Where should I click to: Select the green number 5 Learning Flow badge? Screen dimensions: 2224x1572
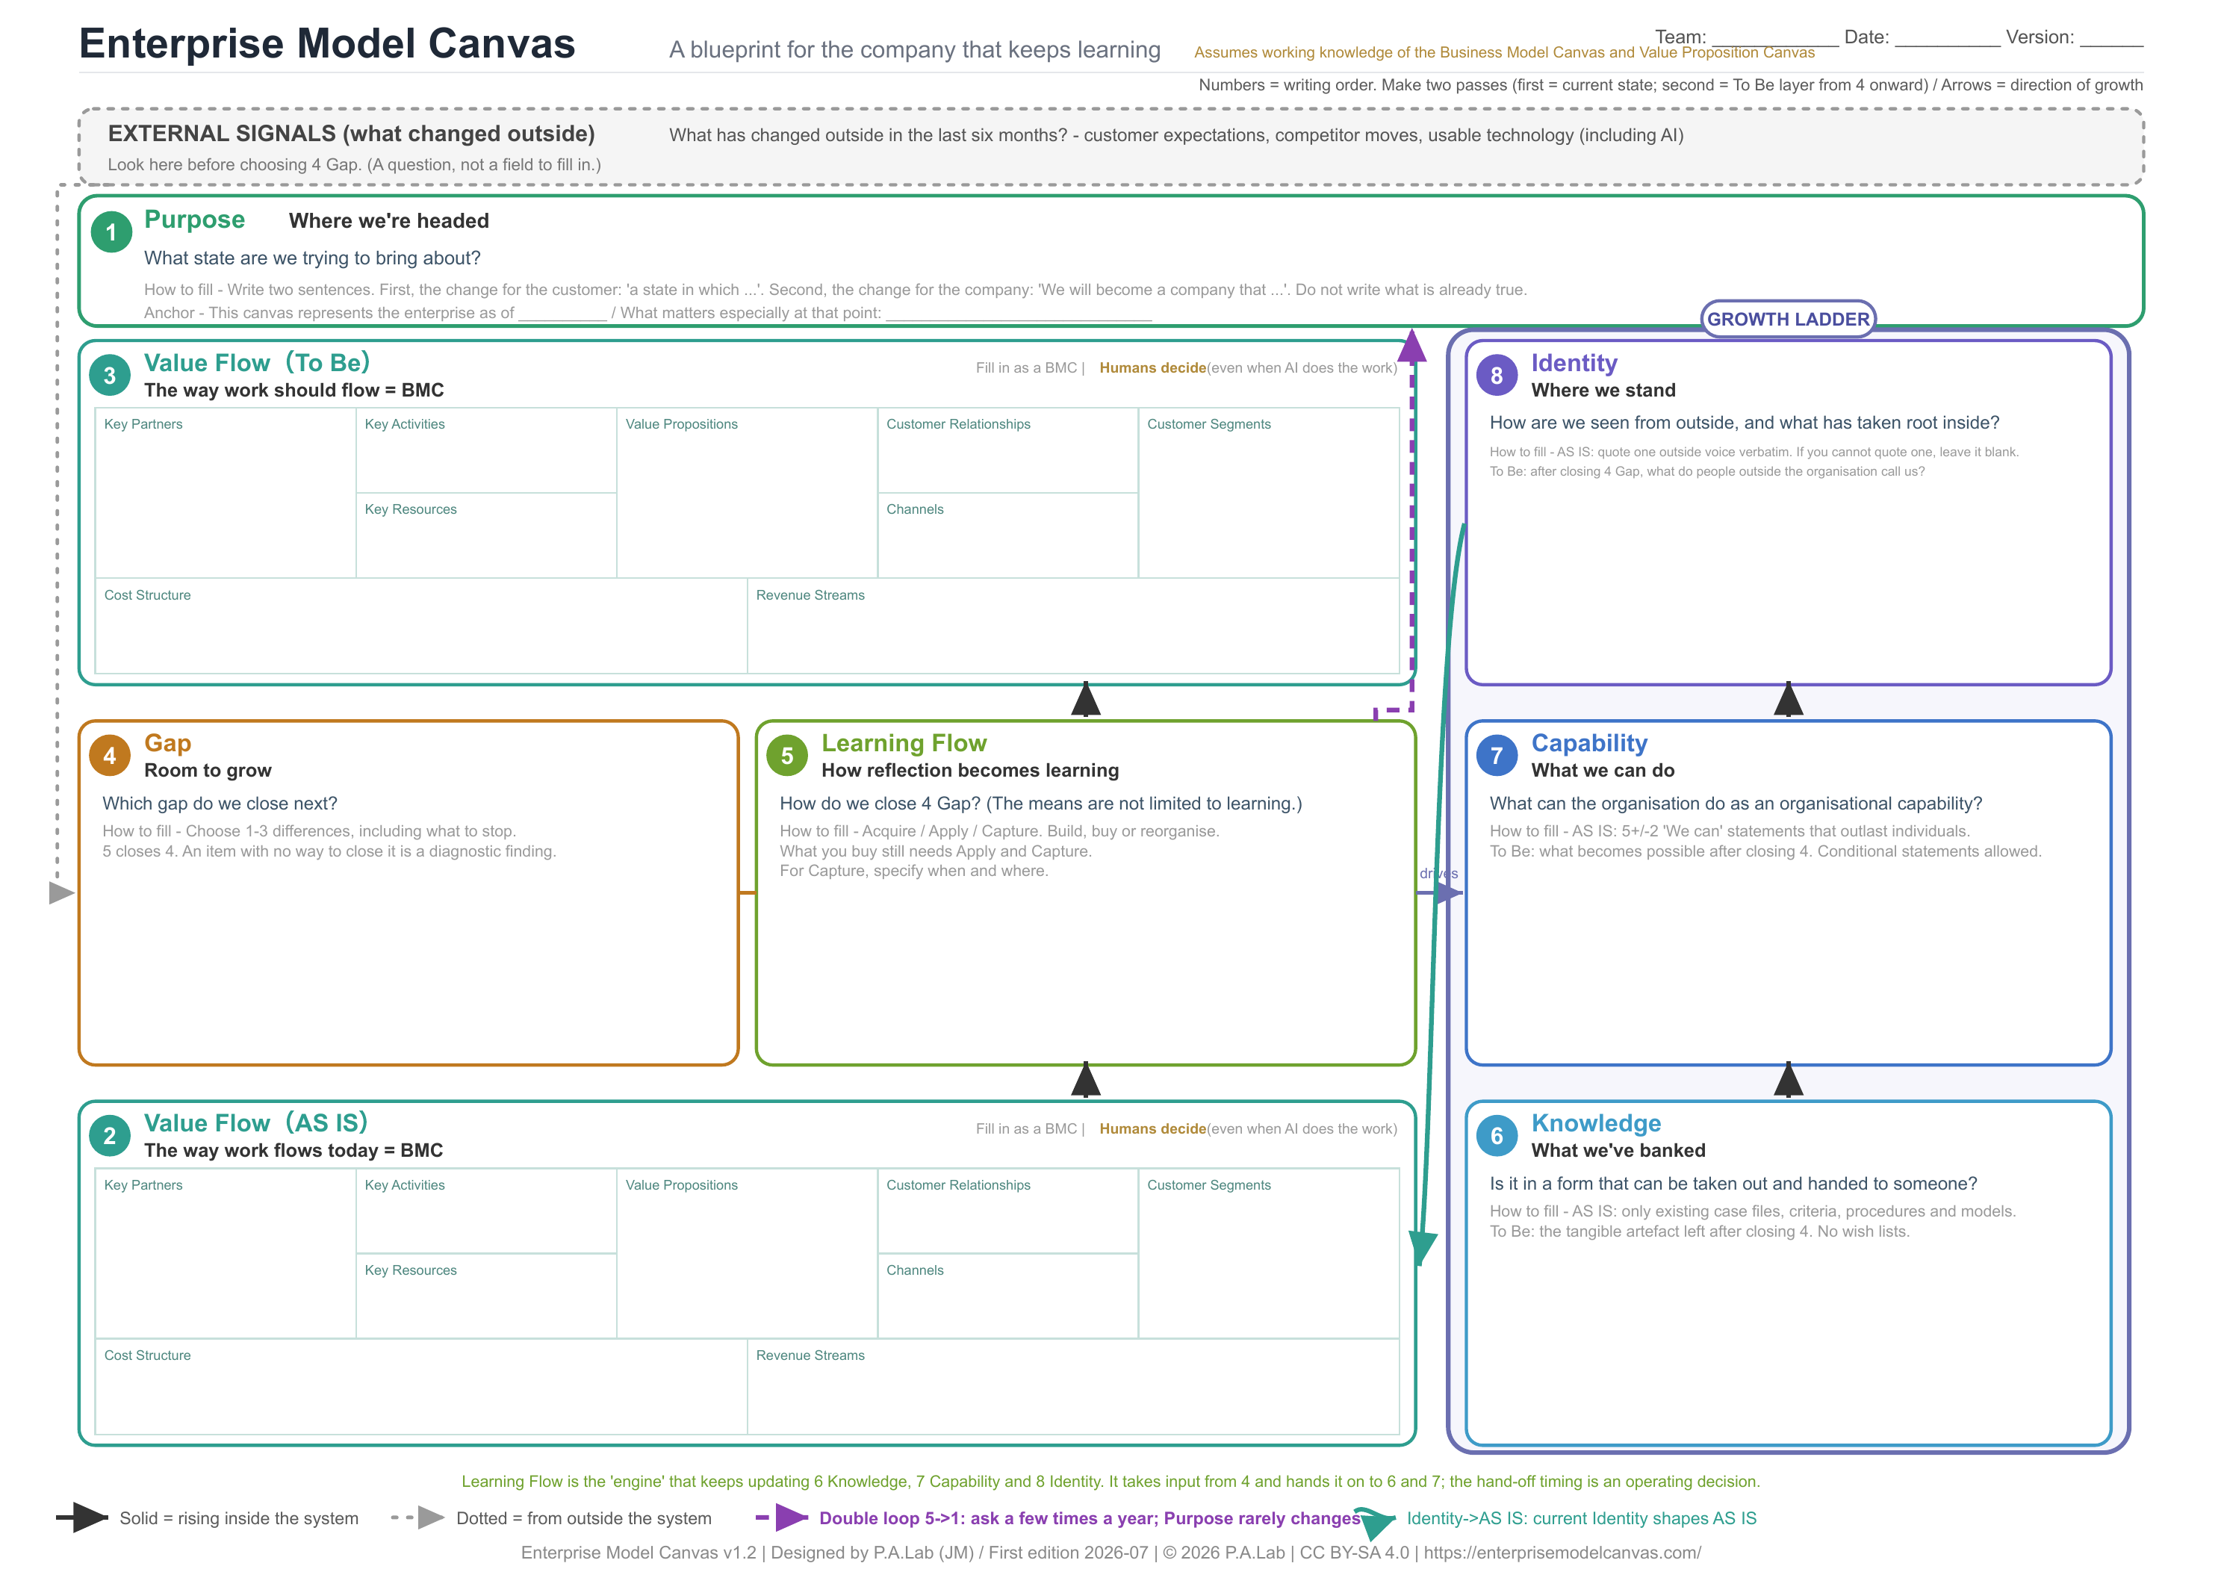tap(786, 756)
